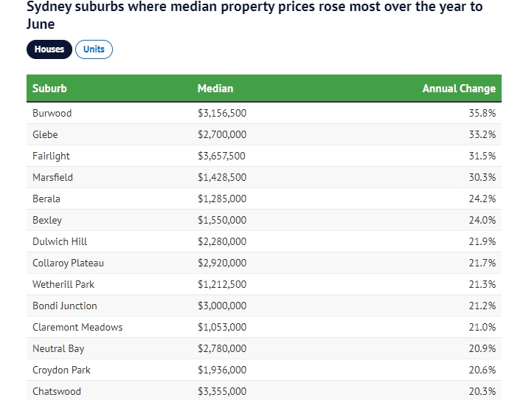Viewport: 523px width, 400px height.
Task: Sort by the Median column header
Action: tap(215, 89)
